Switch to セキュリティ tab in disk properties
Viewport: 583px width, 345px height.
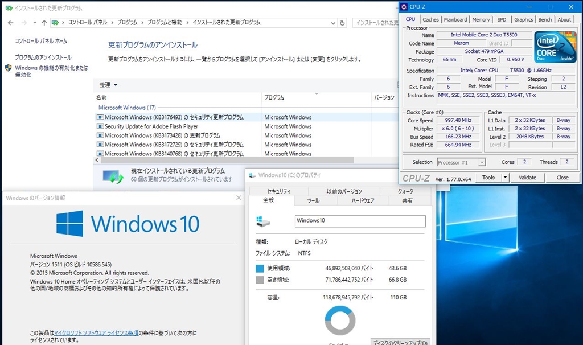(x=279, y=191)
